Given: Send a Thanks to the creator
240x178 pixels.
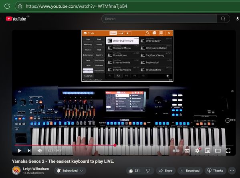Looking at the screenshot, I should coord(215,171).
